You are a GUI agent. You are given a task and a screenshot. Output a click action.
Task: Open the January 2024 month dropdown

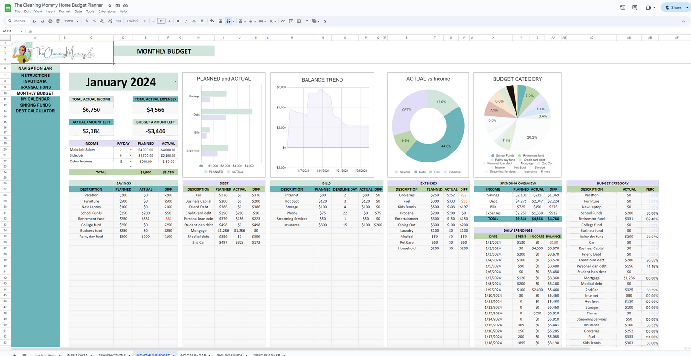tap(175, 82)
